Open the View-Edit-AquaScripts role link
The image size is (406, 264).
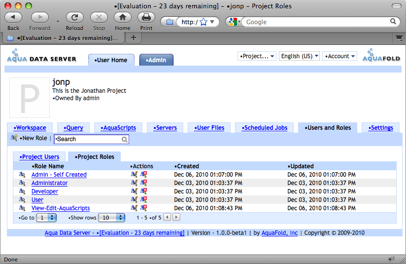point(61,208)
